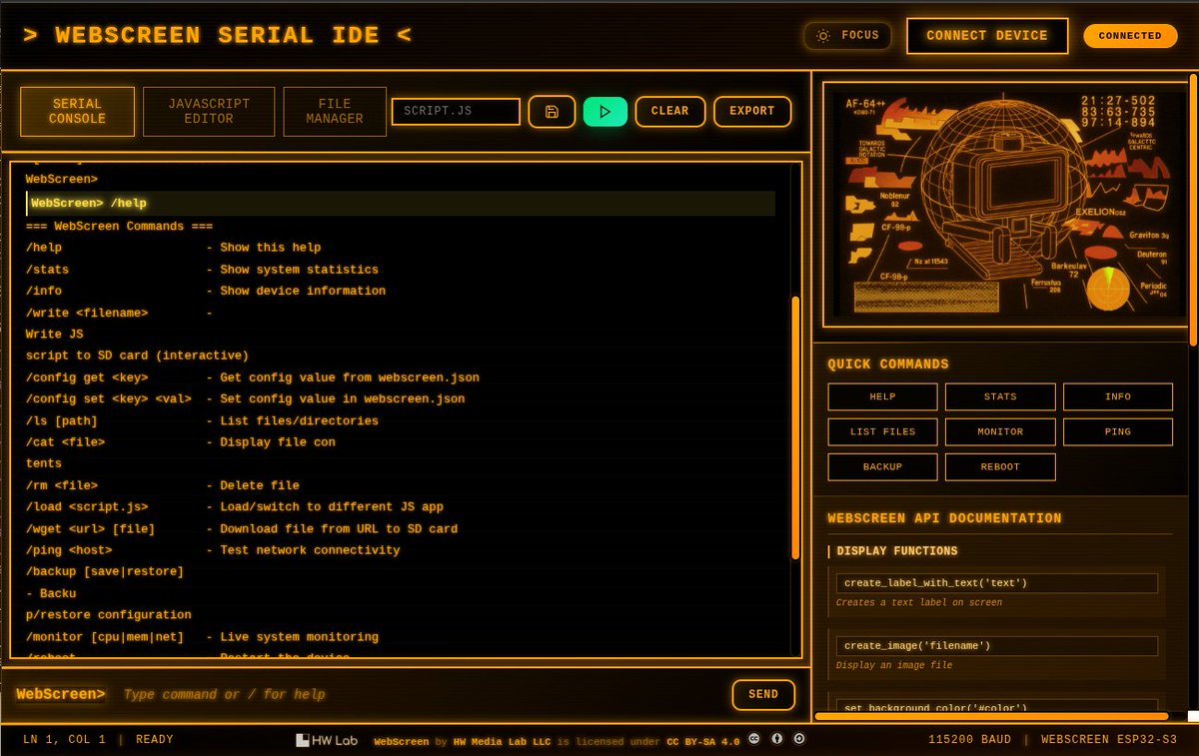Click the CC BY-SA 4.0 license link
This screenshot has width=1199, height=756.
[x=703, y=741]
